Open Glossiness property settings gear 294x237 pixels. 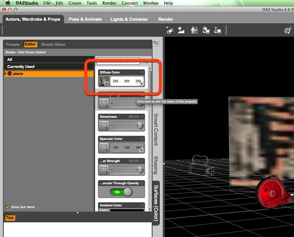point(142,117)
